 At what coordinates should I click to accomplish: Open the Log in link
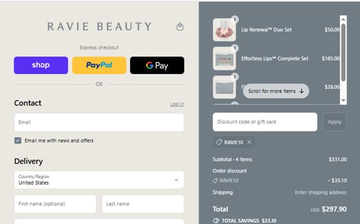click(177, 104)
